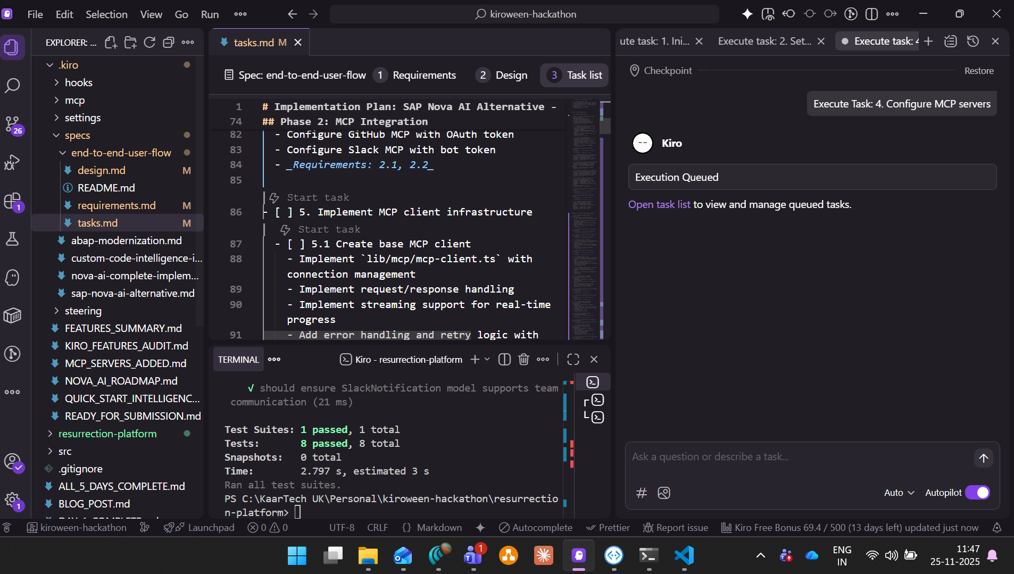Collapse all folders in Explorer
1014x574 pixels.
coord(169,43)
